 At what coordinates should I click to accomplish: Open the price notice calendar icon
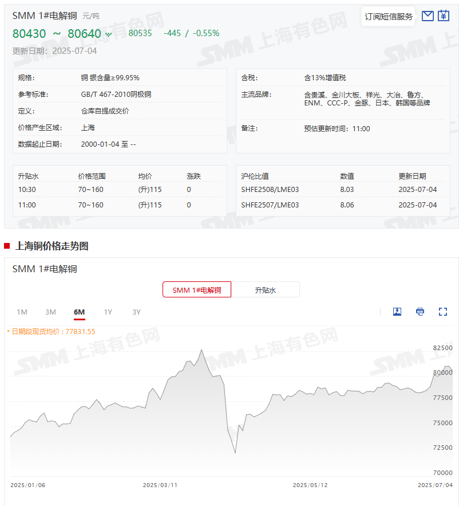point(443,16)
